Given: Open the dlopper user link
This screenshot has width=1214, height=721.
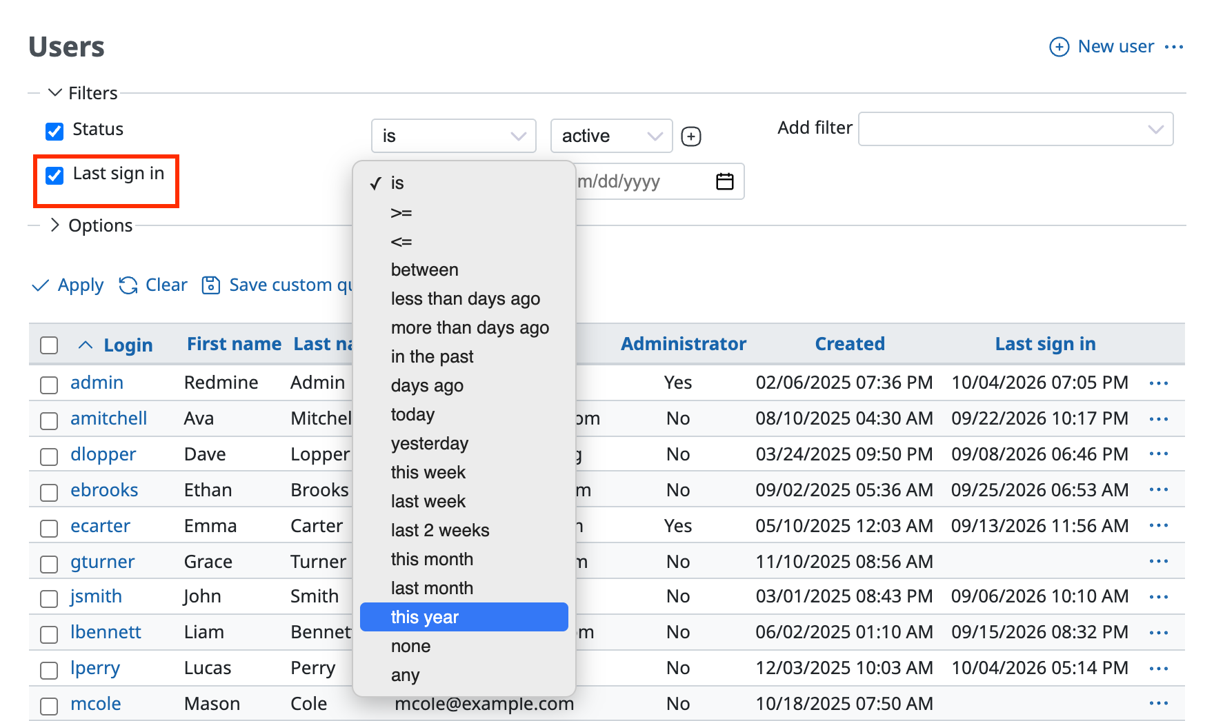Looking at the screenshot, I should pos(103,454).
